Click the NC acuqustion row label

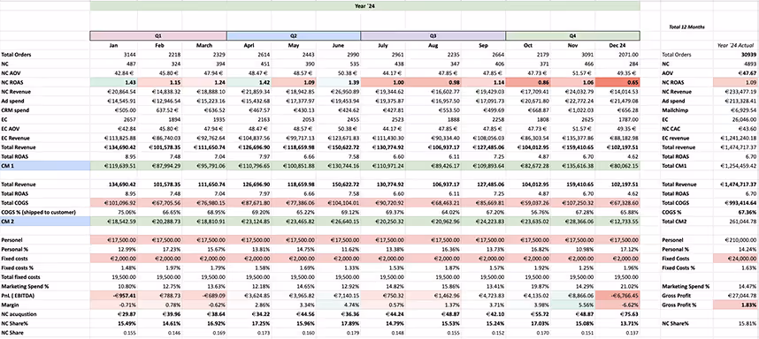19,314
